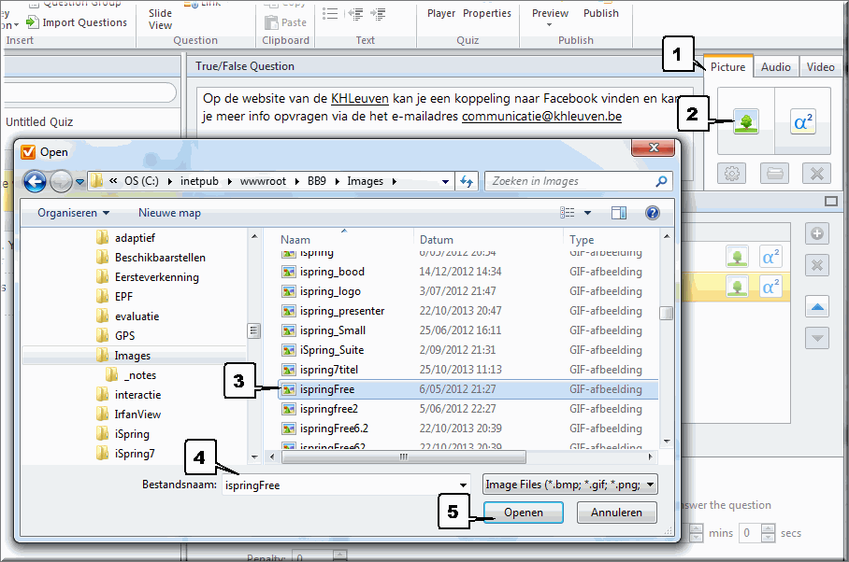This screenshot has height=562, width=849.
Task: Increase the secs time limit stepper
Action: 769,528
